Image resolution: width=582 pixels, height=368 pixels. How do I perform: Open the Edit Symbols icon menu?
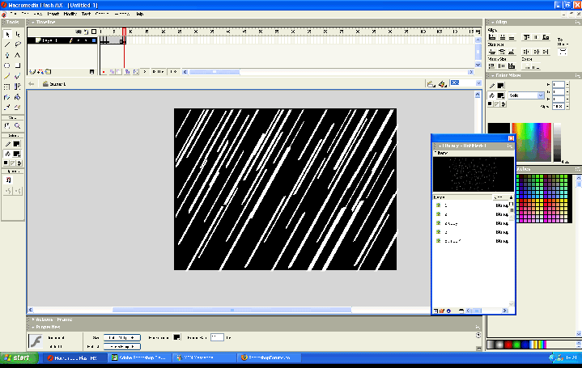click(x=442, y=84)
